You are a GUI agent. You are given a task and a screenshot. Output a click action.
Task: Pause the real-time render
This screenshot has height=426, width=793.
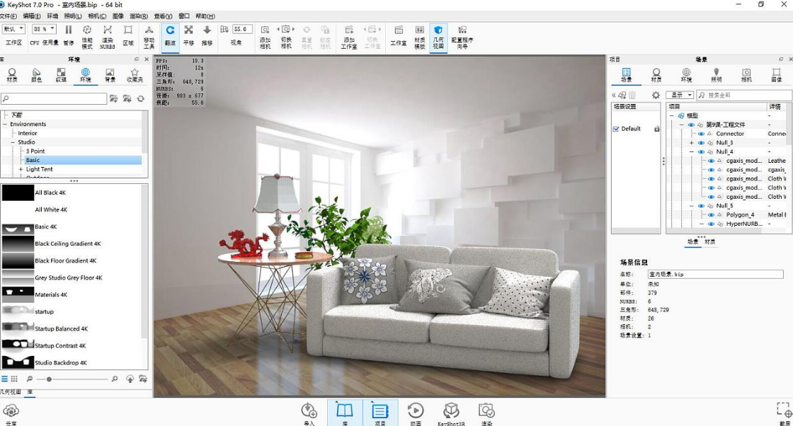[x=69, y=35]
